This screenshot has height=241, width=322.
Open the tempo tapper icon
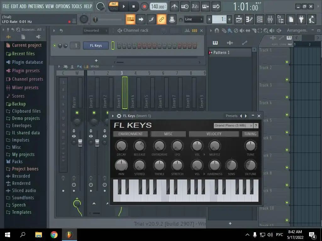coord(312,19)
